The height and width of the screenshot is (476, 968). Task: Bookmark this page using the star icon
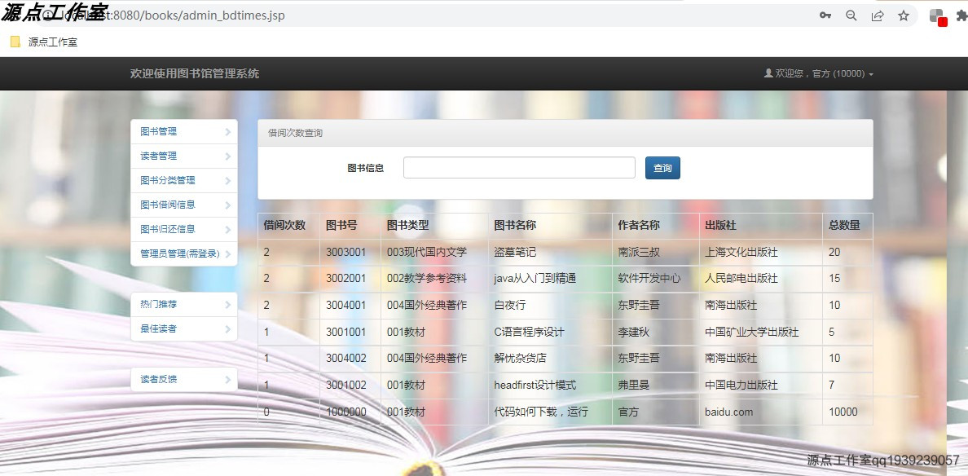[904, 15]
